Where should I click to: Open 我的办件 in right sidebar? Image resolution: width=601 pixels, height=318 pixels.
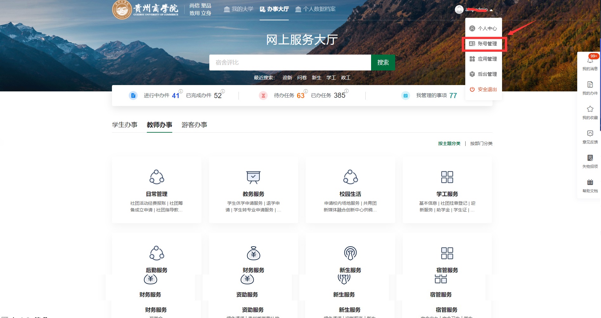pyautogui.click(x=590, y=85)
